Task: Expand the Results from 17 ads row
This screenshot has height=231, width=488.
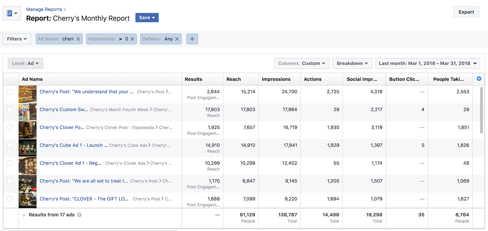Action: (x=24, y=215)
